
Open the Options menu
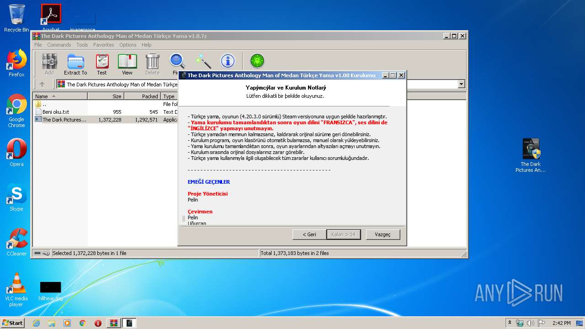(x=128, y=45)
